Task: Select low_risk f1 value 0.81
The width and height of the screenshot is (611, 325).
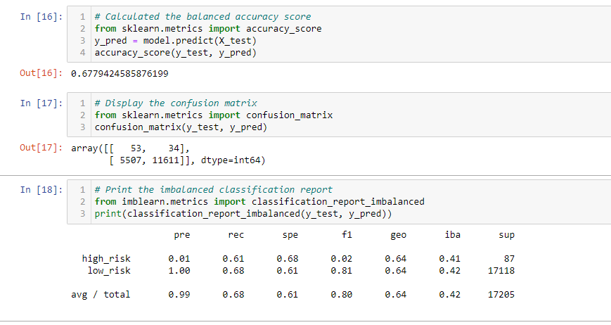Action: (x=341, y=270)
